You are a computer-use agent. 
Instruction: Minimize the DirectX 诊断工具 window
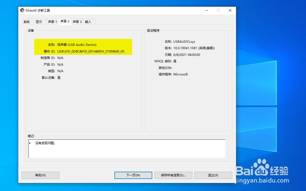coord(207,10)
